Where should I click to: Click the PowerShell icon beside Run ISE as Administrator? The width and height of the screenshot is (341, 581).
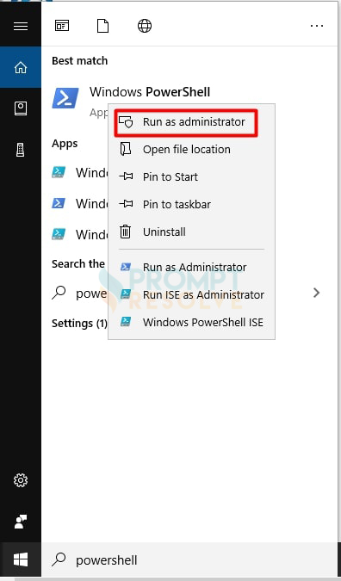pyautogui.click(x=126, y=294)
